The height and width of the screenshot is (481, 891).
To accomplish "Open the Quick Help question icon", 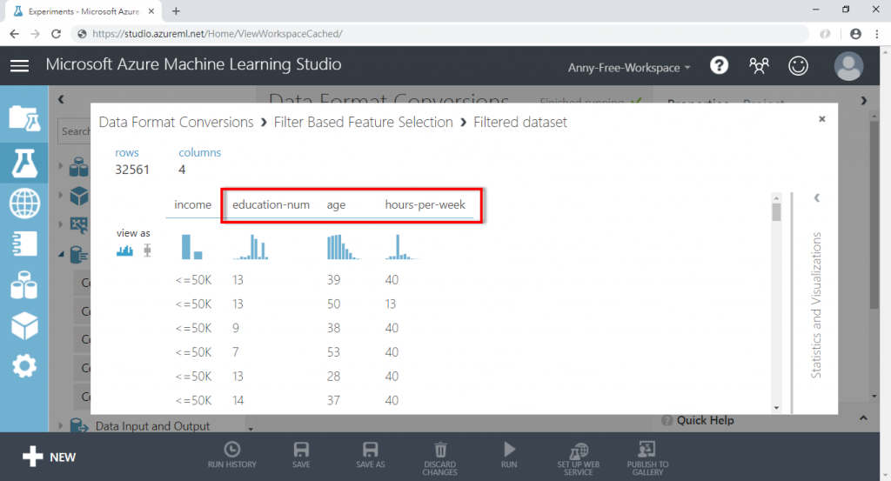I will click(667, 420).
